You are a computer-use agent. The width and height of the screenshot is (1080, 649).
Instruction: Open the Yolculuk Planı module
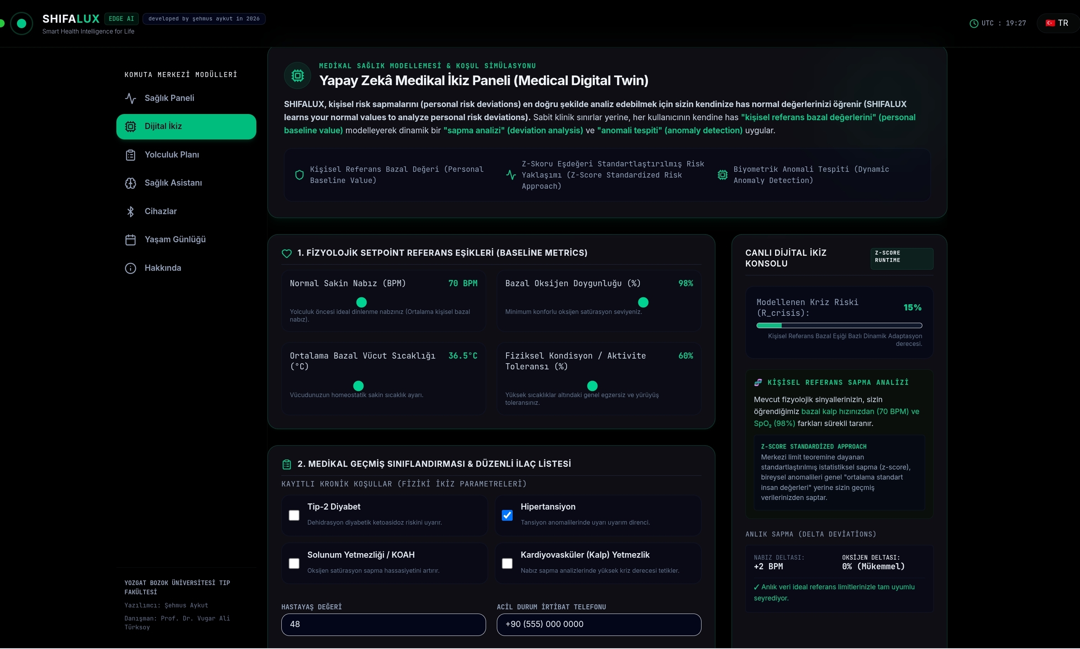click(x=186, y=155)
